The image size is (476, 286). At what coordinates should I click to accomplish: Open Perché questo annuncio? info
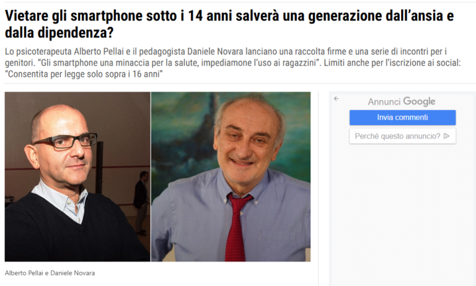tap(402, 136)
